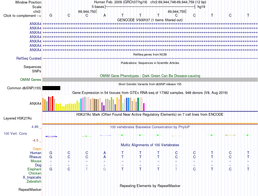Click the "RefSeq Curated" track label

(x=29, y=59)
